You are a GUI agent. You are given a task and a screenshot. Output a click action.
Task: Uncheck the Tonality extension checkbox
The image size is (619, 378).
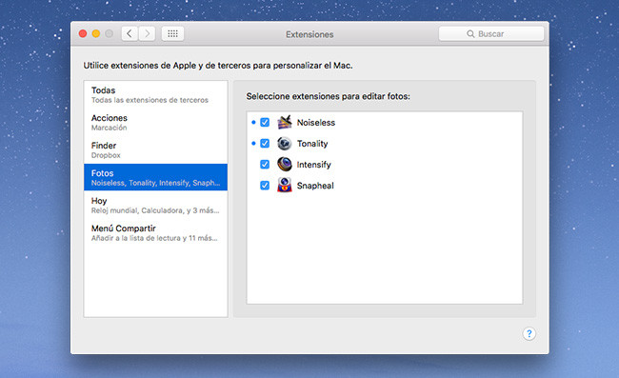click(265, 143)
